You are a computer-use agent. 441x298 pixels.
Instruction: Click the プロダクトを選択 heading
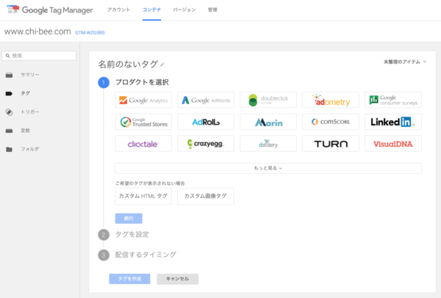(142, 82)
